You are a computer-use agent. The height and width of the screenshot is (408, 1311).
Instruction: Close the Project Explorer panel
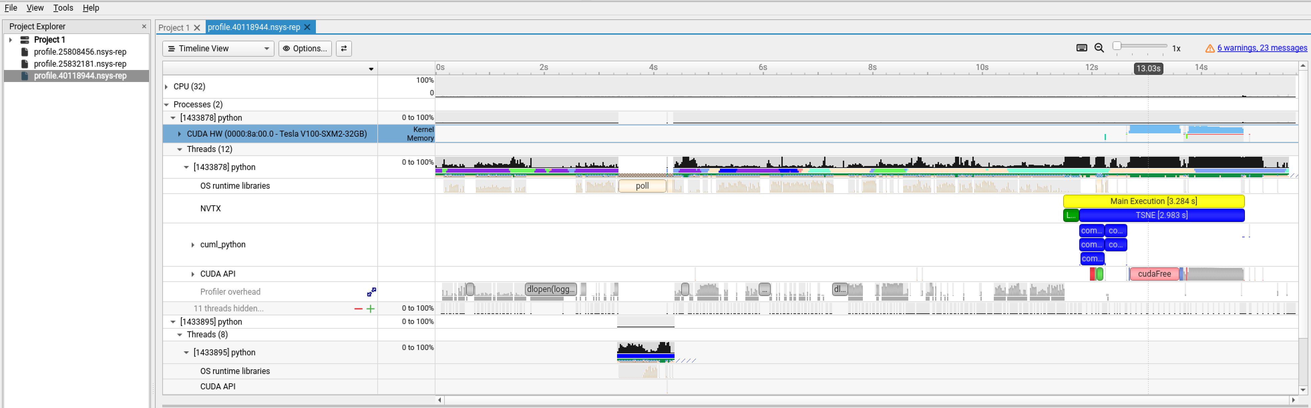[x=144, y=26]
